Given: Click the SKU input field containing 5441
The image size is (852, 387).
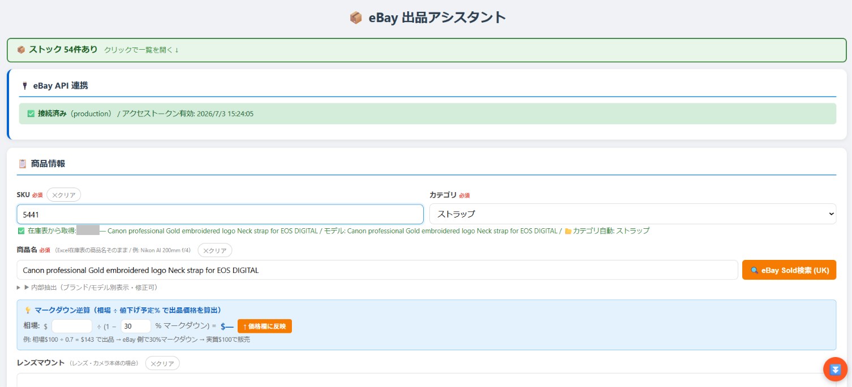Looking at the screenshot, I should click(x=220, y=214).
